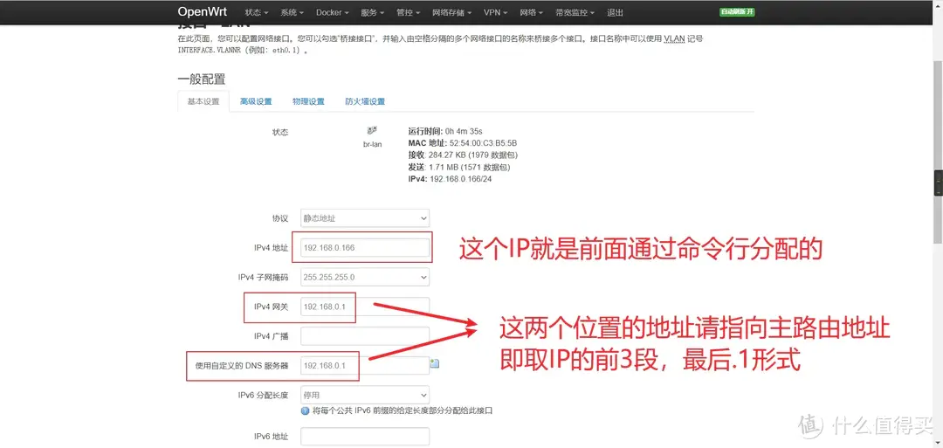
Task: Open the 带宽监控 menu in navbar
Action: point(575,12)
